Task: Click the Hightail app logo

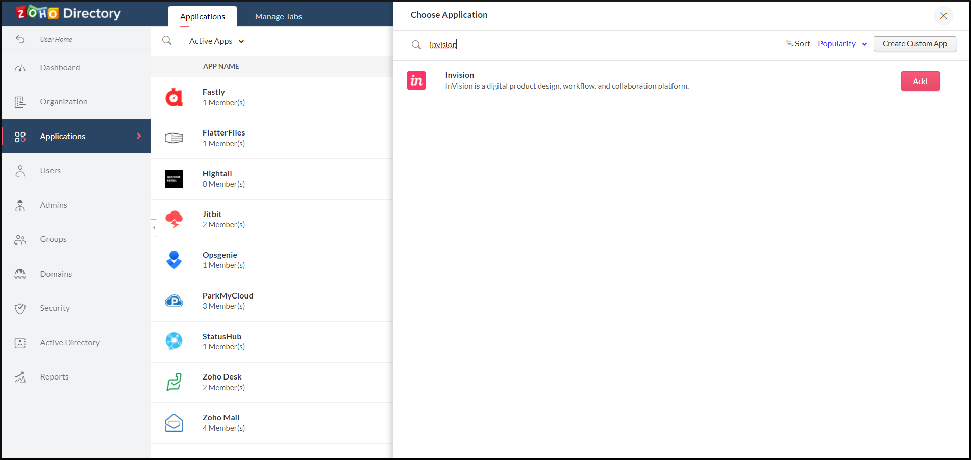Action: 174,179
